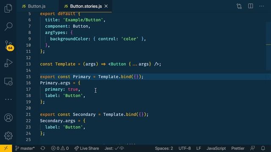Click the 'Button' label string on line 18

[73, 96]
